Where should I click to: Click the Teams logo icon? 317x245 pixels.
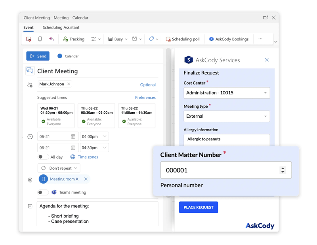tap(54, 192)
